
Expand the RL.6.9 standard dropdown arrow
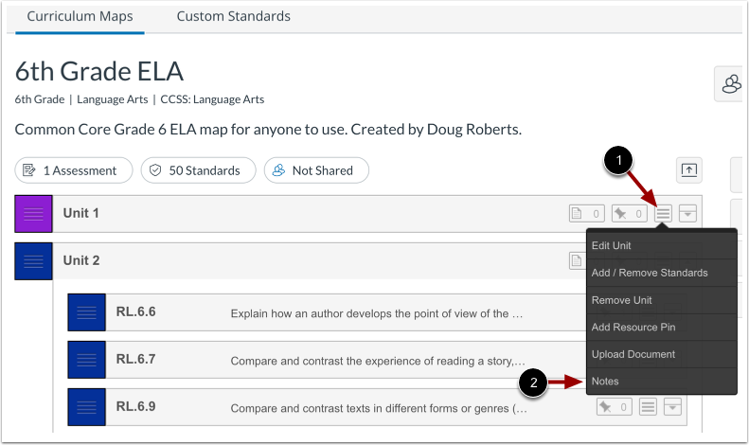(x=672, y=407)
